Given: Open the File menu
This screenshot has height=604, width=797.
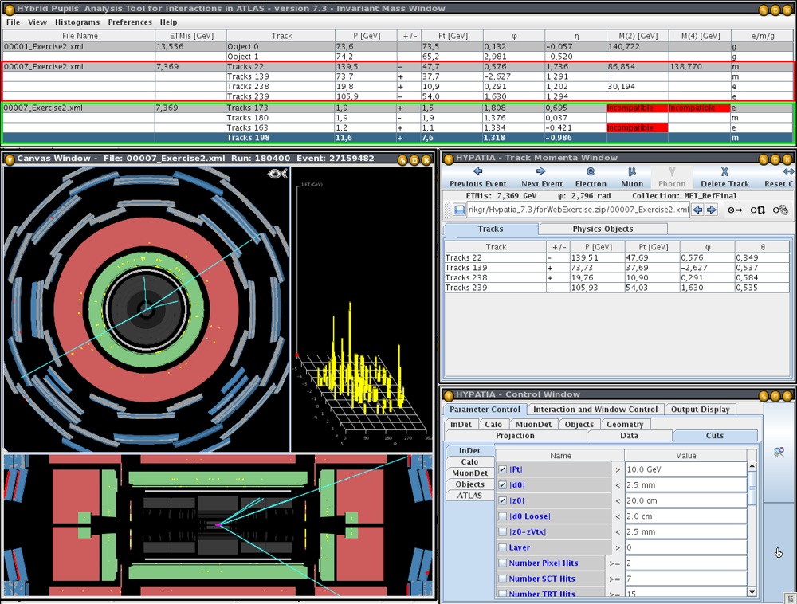Looking at the screenshot, I should click(x=14, y=22).
